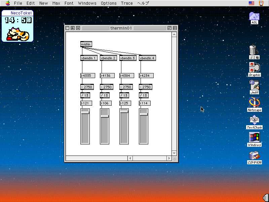Open the application switcher menu at far right
Viewport: 269px width, 202px height.
tap(261, 3)
